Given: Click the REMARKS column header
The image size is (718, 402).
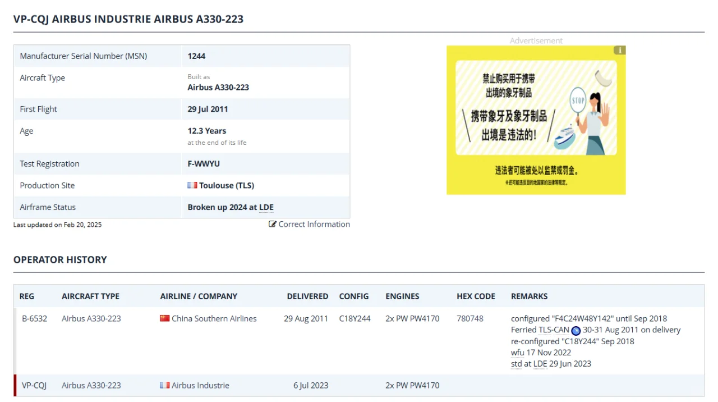Looking at the screenshot, I should [529, 296].
